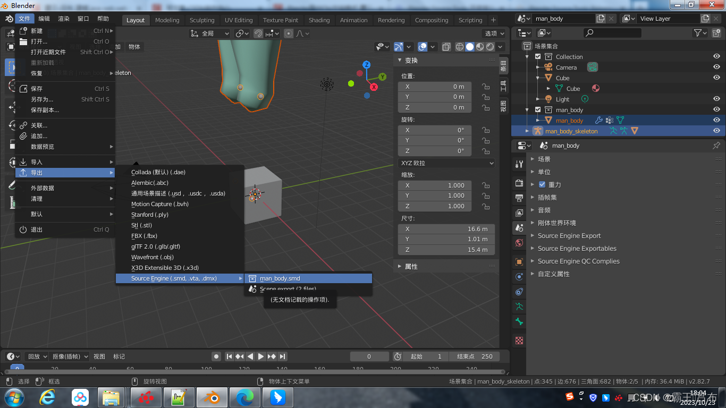Expand the Camera item in the outliner

point(536,67)
